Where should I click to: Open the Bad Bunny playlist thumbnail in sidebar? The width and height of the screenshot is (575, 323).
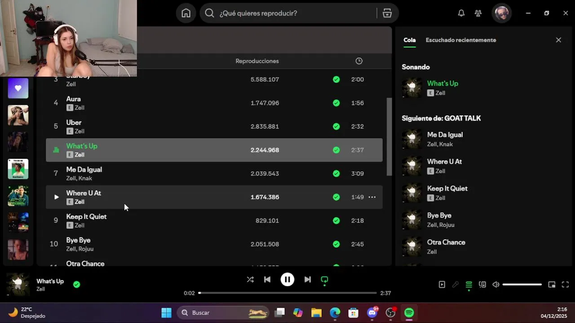coord(18,169)
